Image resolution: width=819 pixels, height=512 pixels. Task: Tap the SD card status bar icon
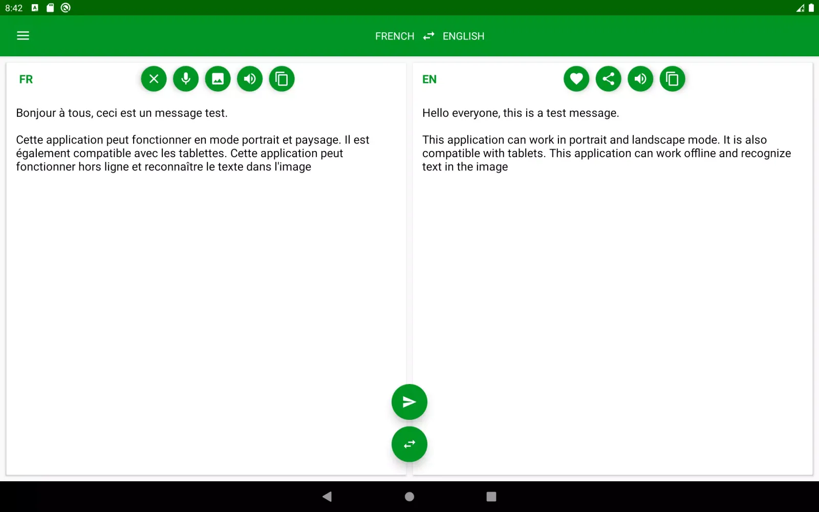point(50,8)
